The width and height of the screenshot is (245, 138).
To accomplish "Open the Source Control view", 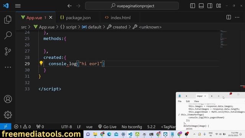I will [x=8, y=51].
